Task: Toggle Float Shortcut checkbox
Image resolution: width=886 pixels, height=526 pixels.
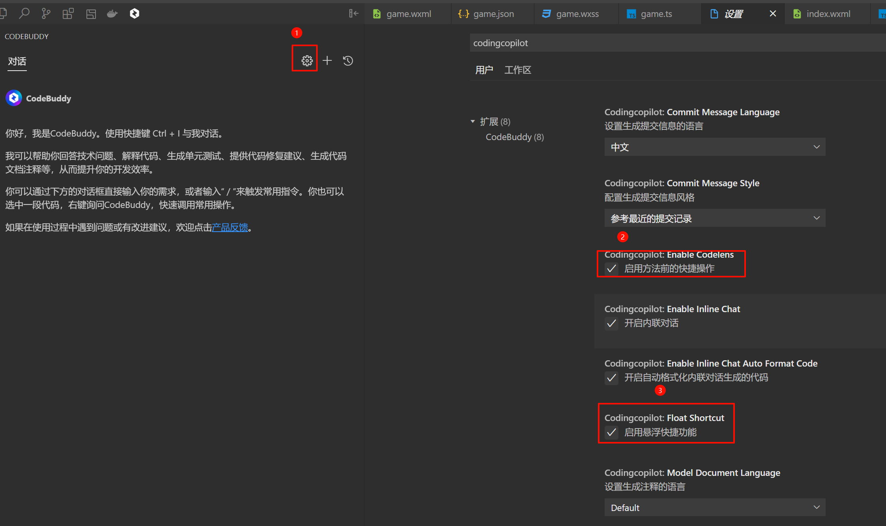Action: pos(611,432)
